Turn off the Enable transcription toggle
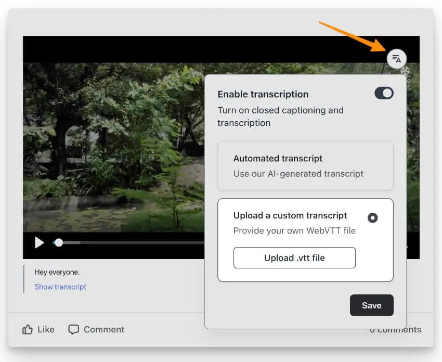 [x=384, y=93]
